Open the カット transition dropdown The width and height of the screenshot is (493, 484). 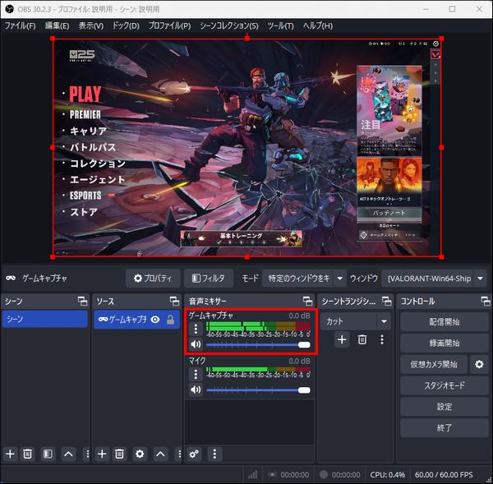coord(356,321)
